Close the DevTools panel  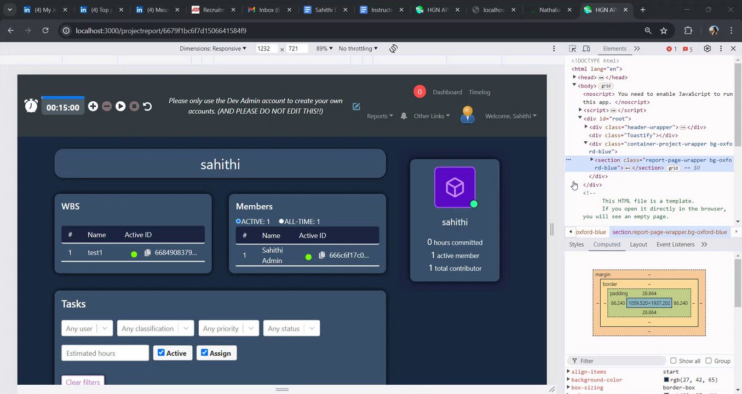[x=733, y=49]
